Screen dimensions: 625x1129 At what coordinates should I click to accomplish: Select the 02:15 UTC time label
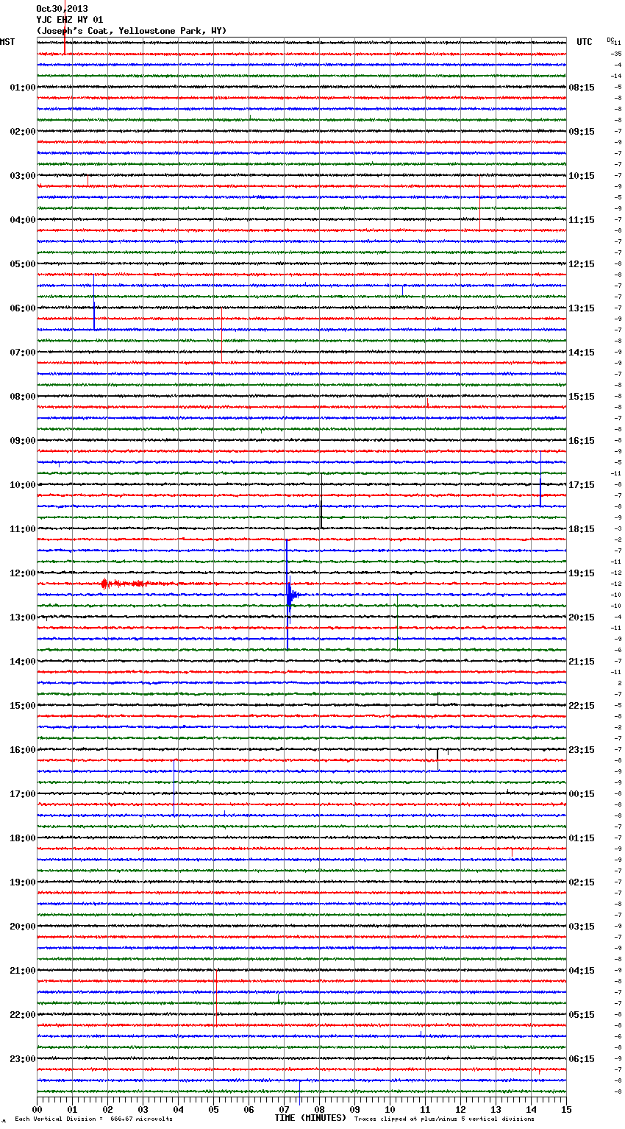[582, 882]
